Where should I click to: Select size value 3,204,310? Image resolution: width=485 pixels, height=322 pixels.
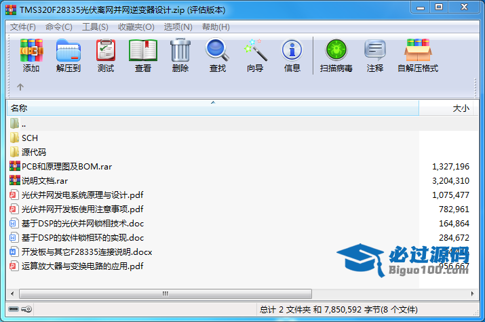(450, 181)
